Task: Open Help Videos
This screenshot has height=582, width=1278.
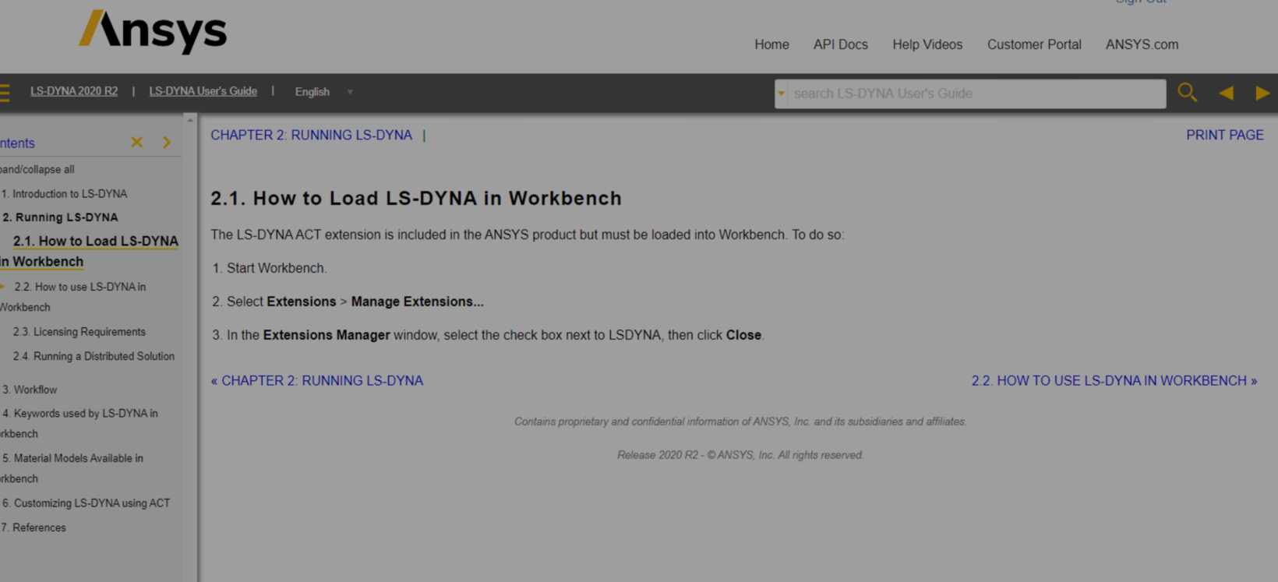Action: click(927, 44)
